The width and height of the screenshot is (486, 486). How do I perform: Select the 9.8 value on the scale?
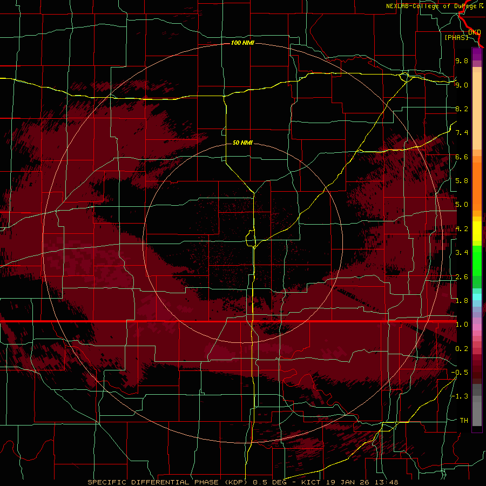tap(462, 60)
